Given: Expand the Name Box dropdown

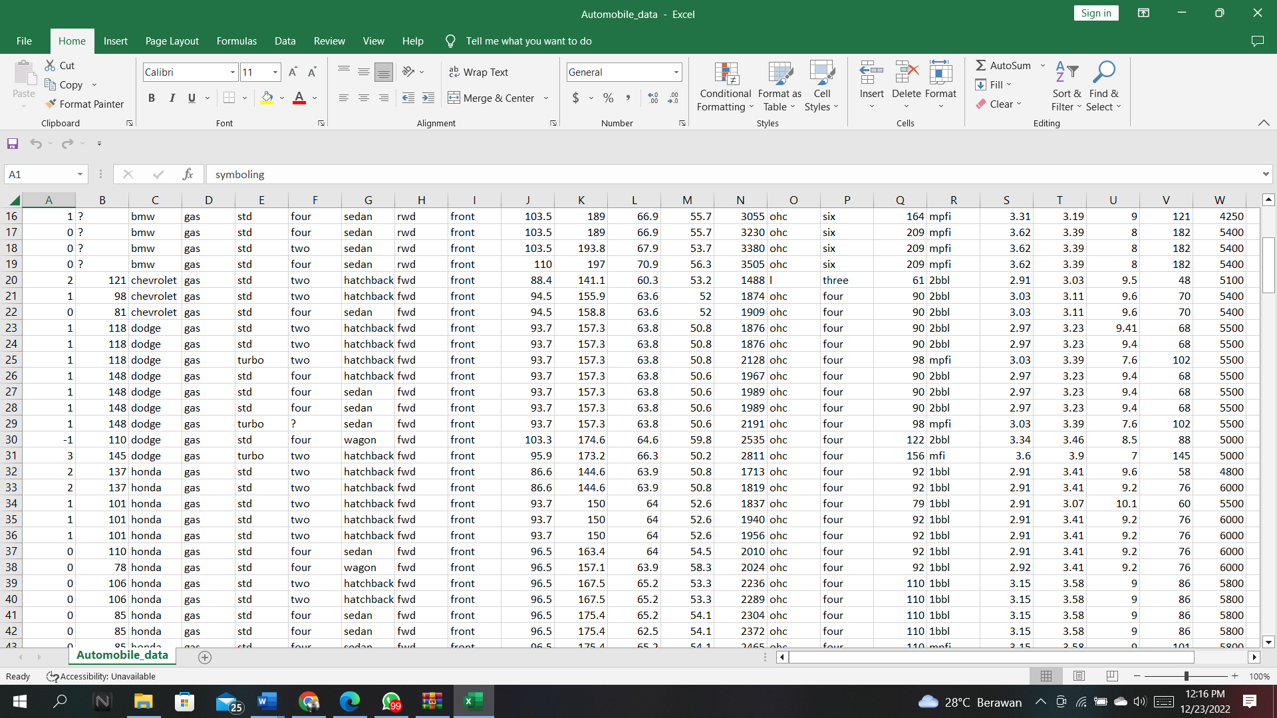Looking at the screenshot, I should coord(80,174).
